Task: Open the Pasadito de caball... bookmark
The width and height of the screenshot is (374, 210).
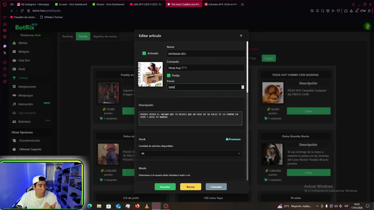Action: click(23, 17)
